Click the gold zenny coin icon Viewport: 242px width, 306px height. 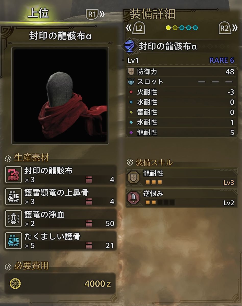point(15,283)
